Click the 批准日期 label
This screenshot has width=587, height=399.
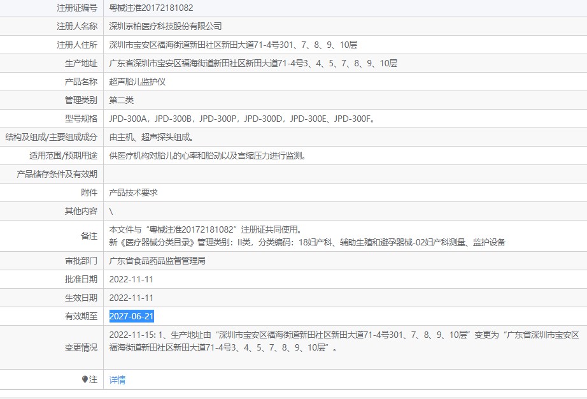(81, 279)
